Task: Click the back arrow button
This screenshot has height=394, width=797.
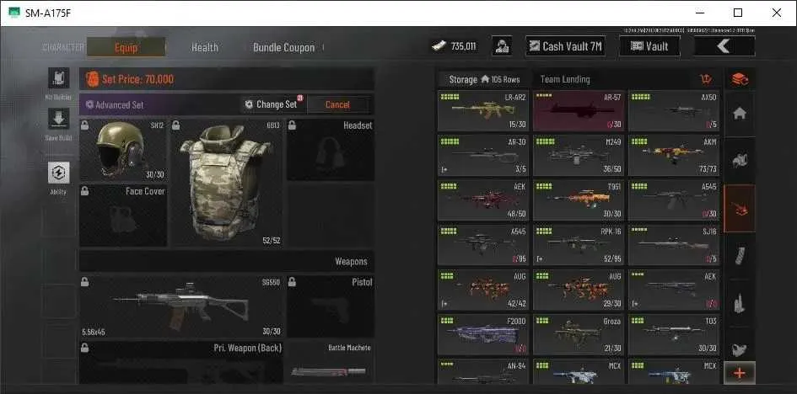Action: tap(724, 46)
